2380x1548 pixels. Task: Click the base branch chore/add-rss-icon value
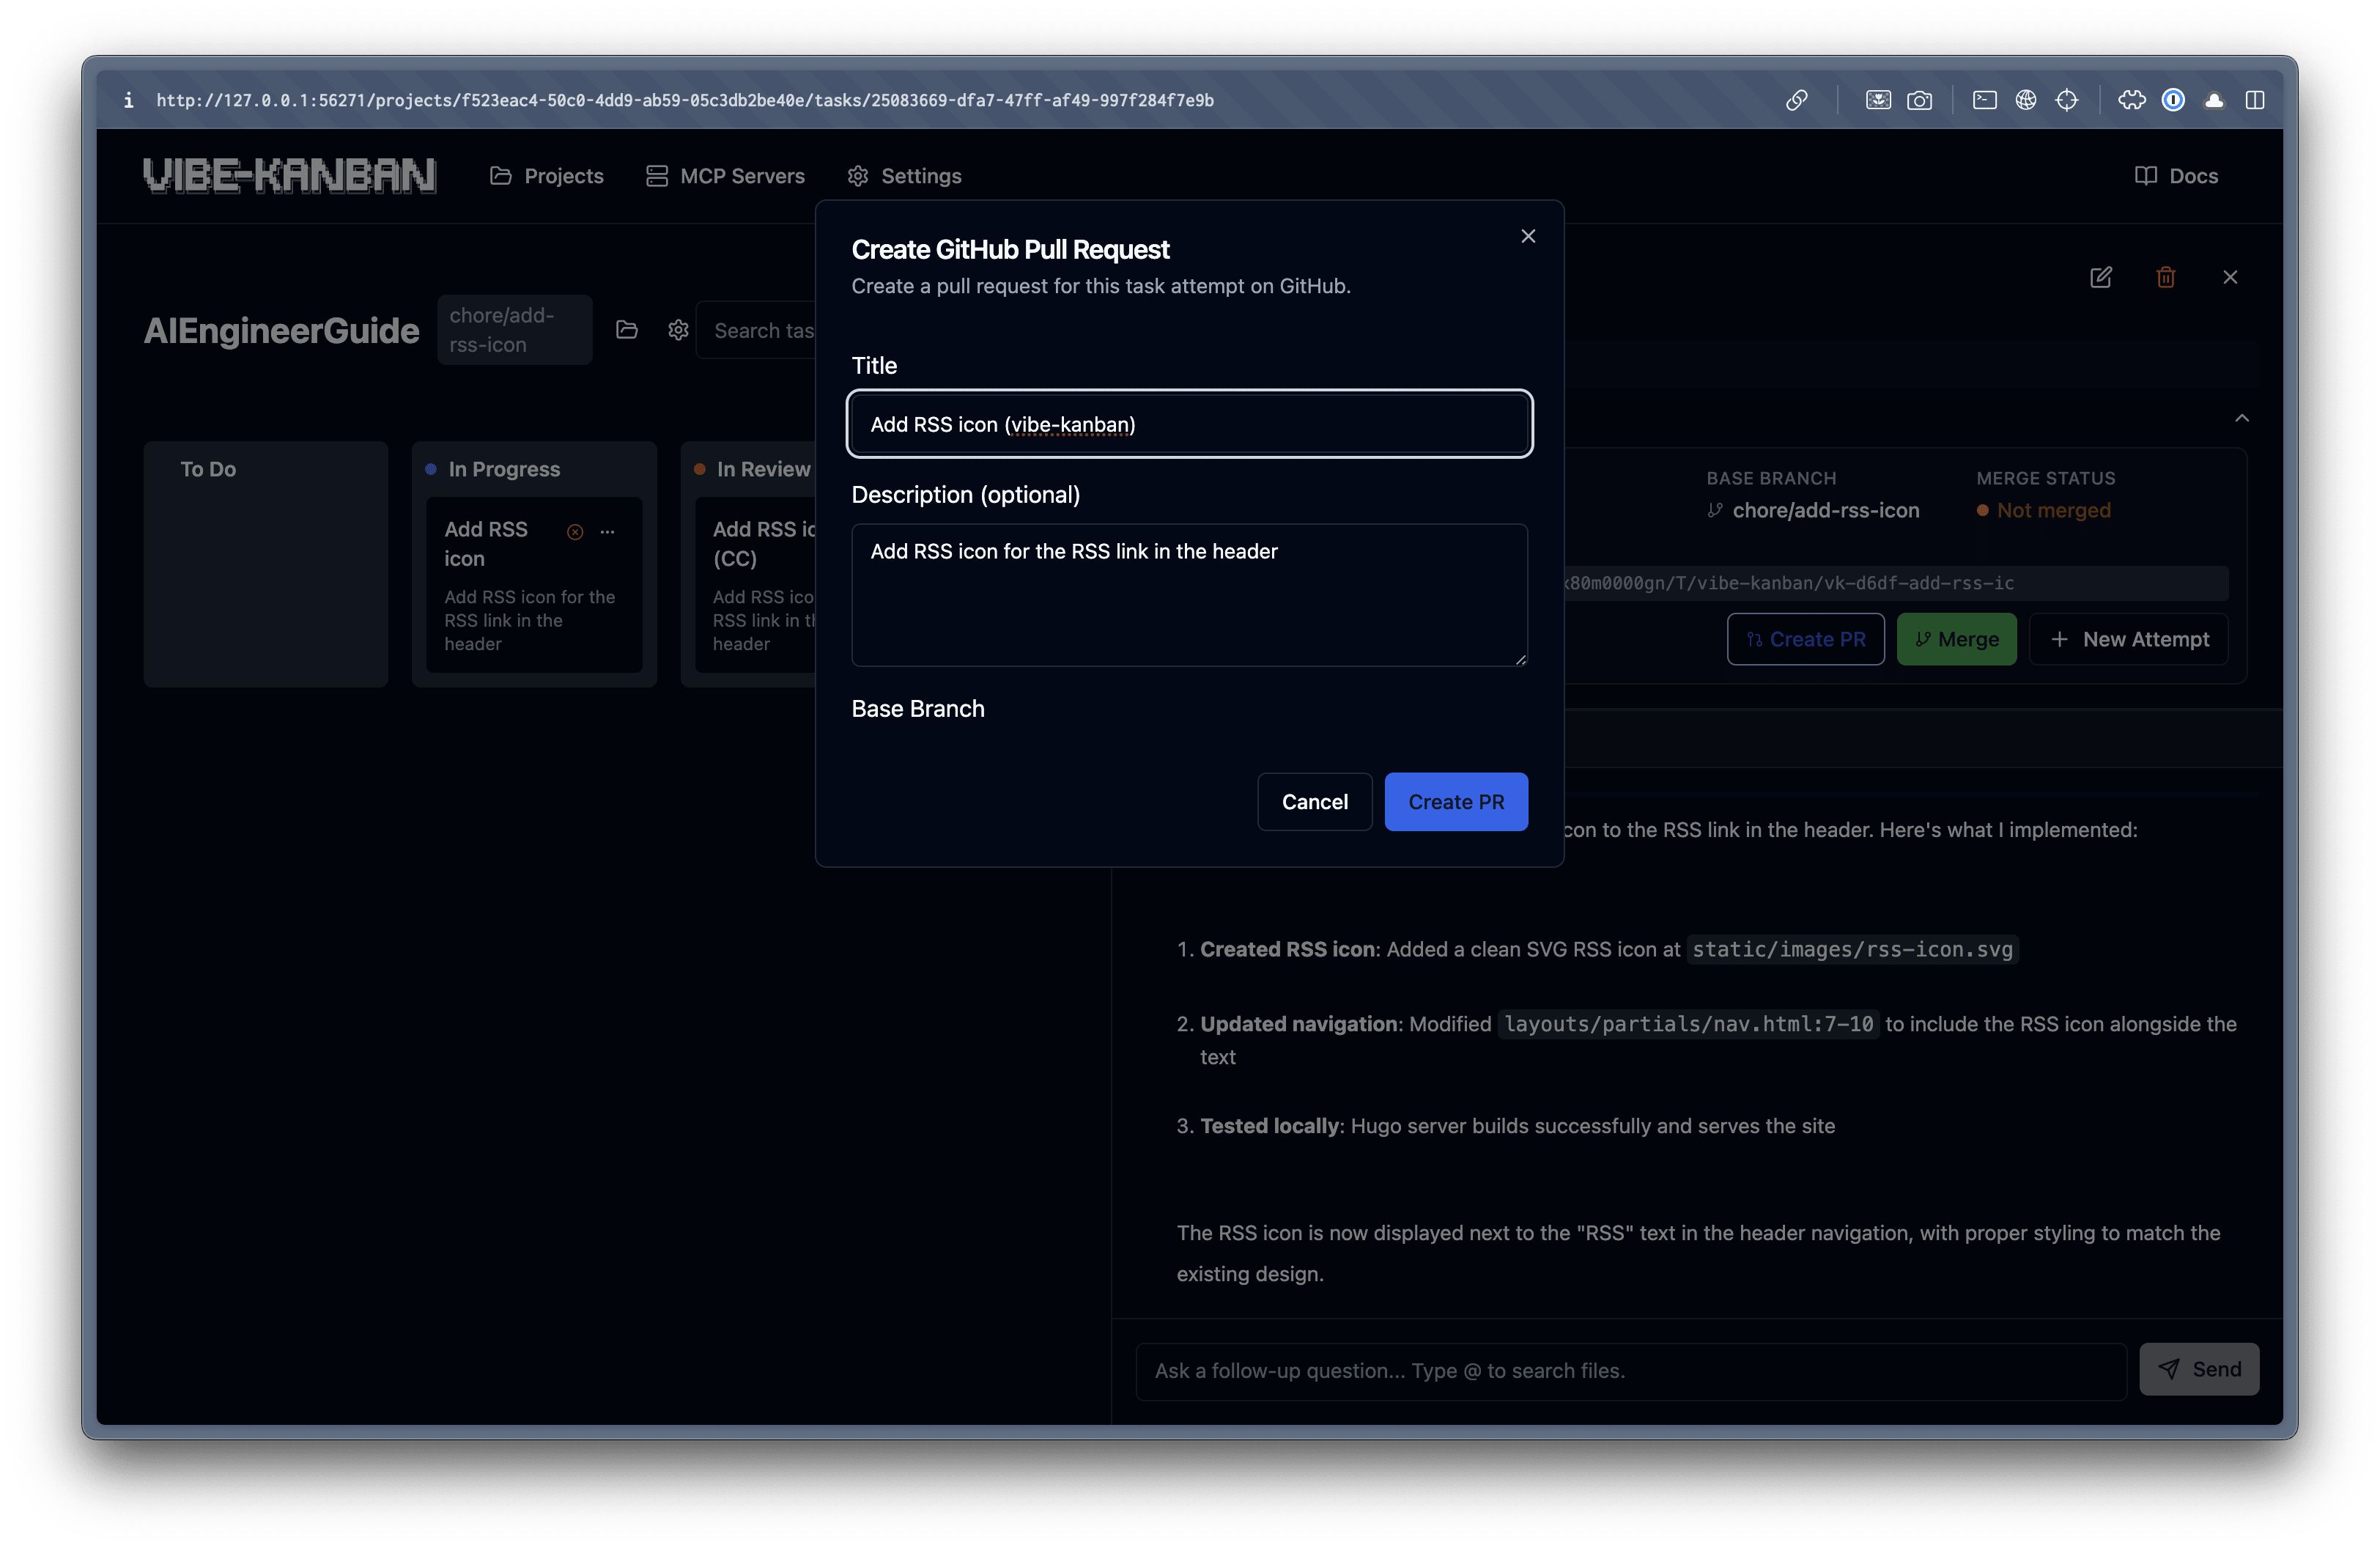(x=1825, y=510)
